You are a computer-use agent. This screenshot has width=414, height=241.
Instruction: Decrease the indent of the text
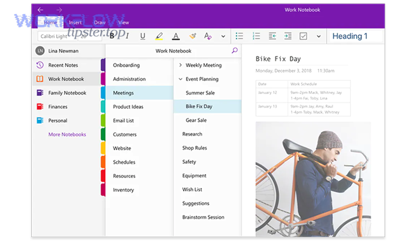pos(272,36)
